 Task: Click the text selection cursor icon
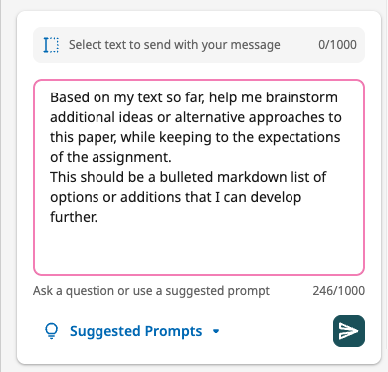point(51,45)
